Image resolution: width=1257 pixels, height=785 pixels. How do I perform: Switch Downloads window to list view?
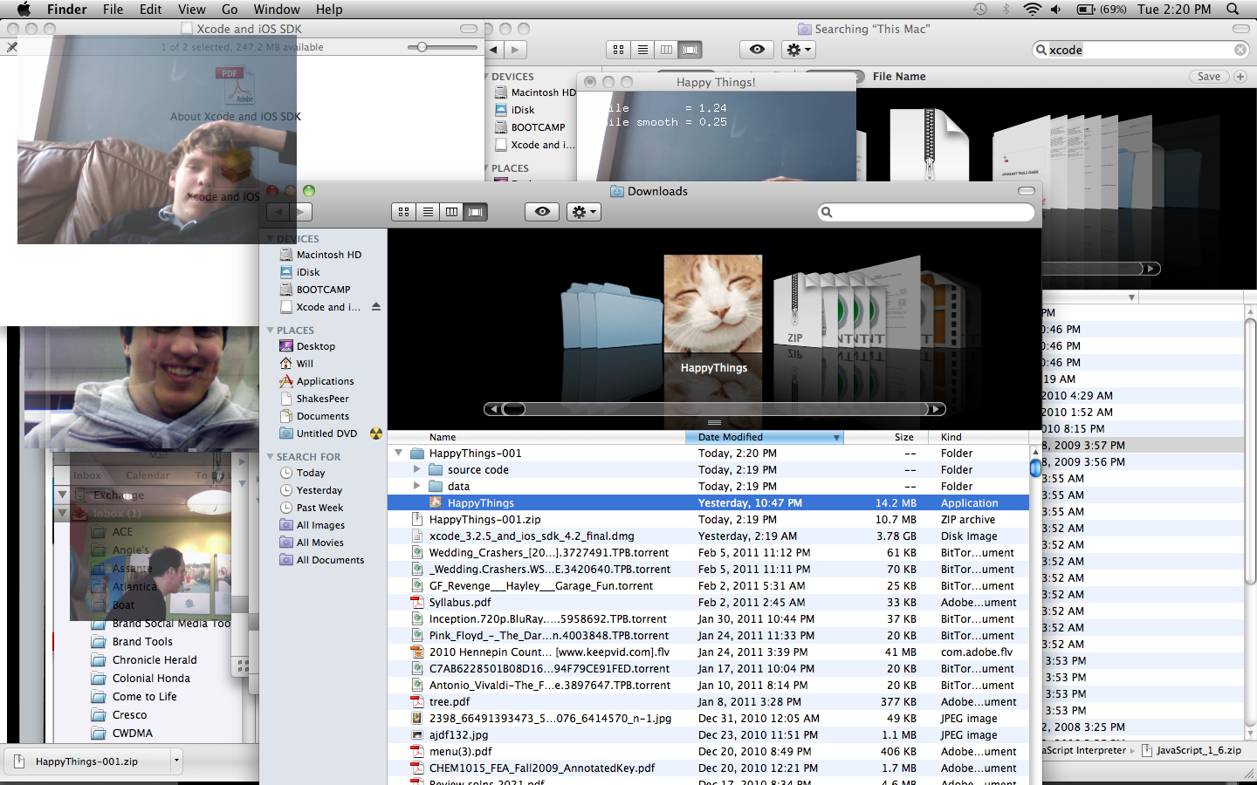[x=428, y=212]
